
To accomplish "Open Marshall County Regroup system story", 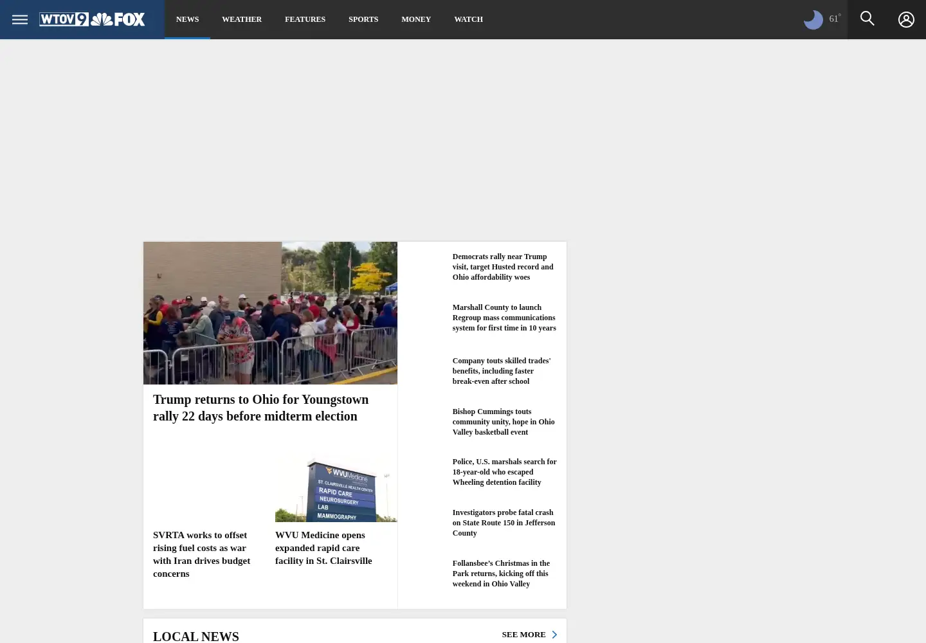I will coord(504,318).
